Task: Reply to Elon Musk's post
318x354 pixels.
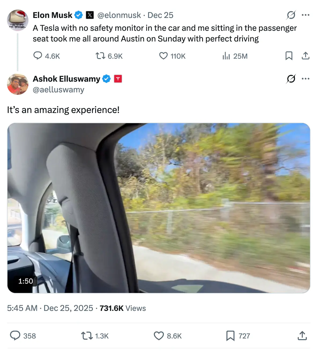Action: pyautogui.click(x=38, y=56)
